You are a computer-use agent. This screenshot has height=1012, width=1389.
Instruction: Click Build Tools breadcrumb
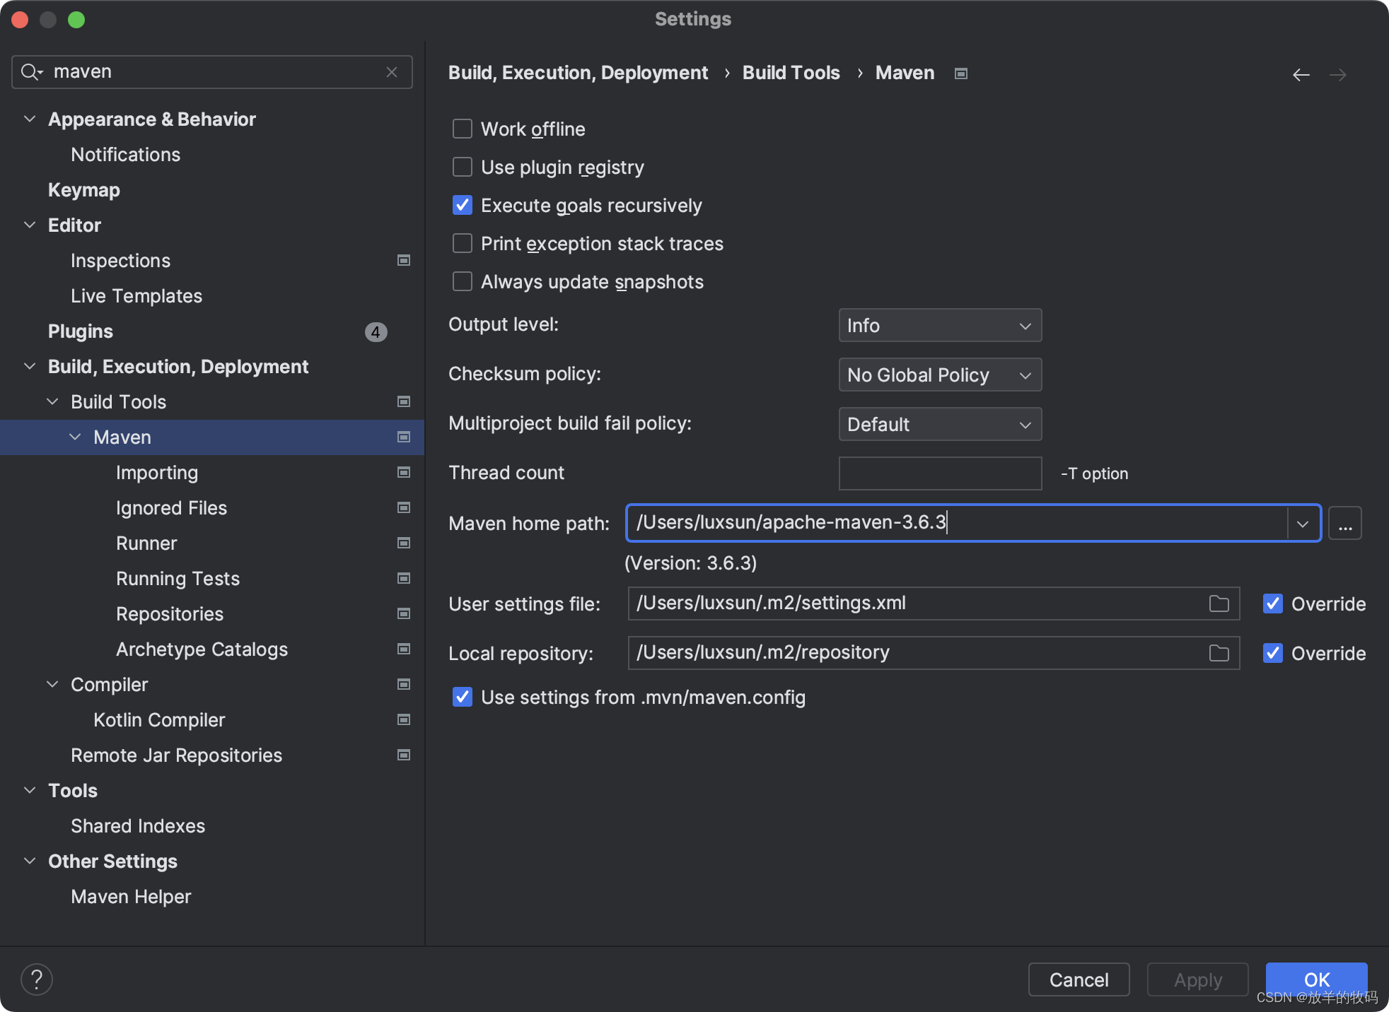[x=791, y=73]
